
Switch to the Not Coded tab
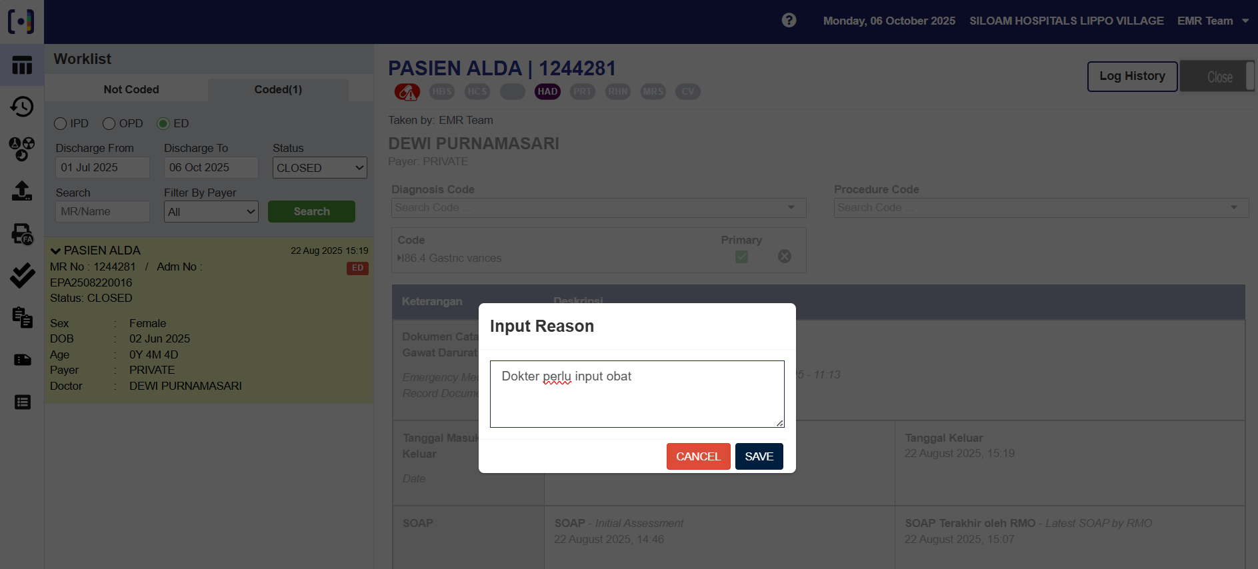(x=131, y=90)
